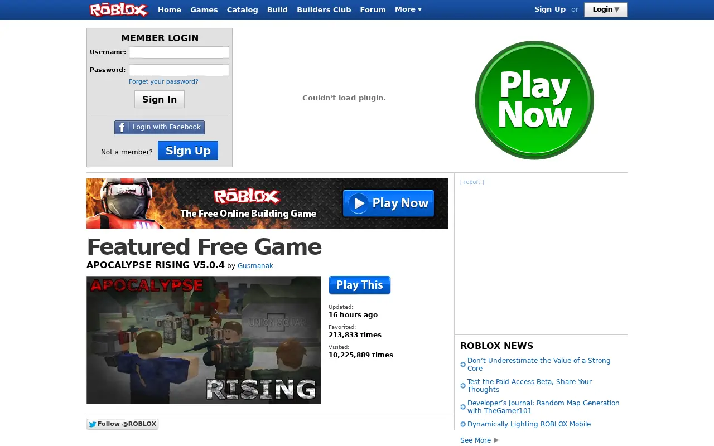
Task: Go to the Home tab
Action: 170,9
